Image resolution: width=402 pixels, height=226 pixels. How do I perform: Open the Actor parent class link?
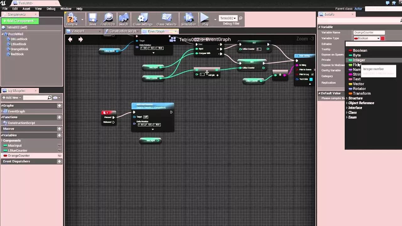(358, 9)
